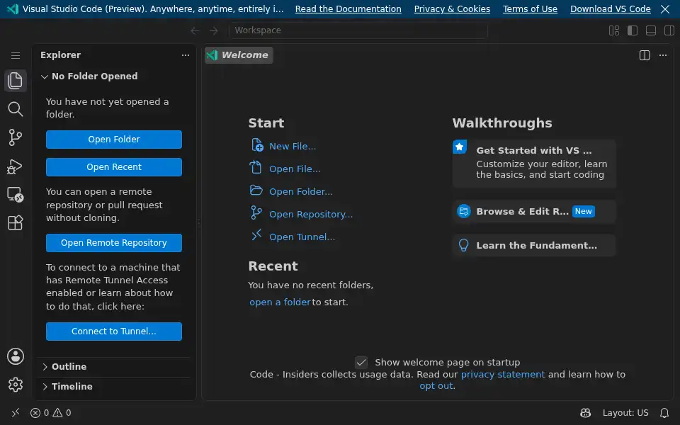Open editor More Actions ellipsis
This screenshot has height=425, width=680.
click(663, 55)
